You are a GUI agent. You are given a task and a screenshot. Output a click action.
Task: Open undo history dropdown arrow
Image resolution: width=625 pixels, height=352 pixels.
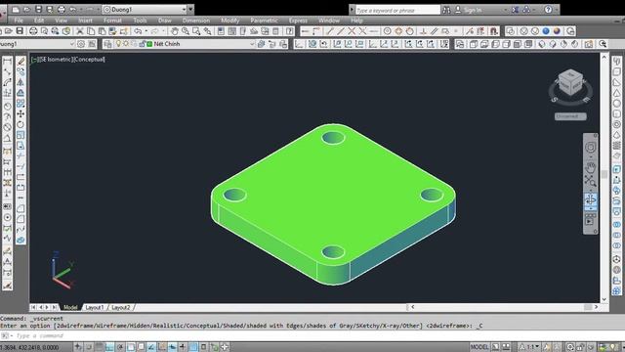click(x=146, y=31)
